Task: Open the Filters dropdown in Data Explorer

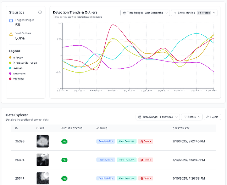Action: (x=191, y=117)
